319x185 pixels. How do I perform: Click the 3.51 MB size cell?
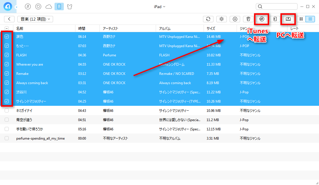tap(213, 138)
